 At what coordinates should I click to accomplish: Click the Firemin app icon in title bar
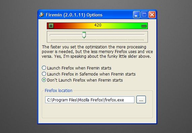click(42, 15)
